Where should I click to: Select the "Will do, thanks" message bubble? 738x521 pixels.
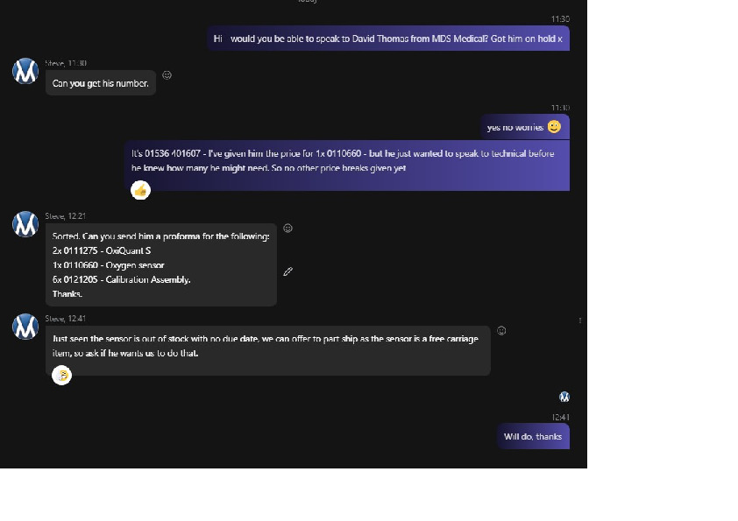click(533, 436)
